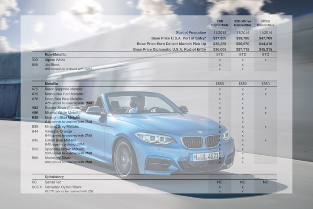Click the 'Upholstery' section heading
The height and width of the screenshot is (209, 313).
click(x=54, y=177)
